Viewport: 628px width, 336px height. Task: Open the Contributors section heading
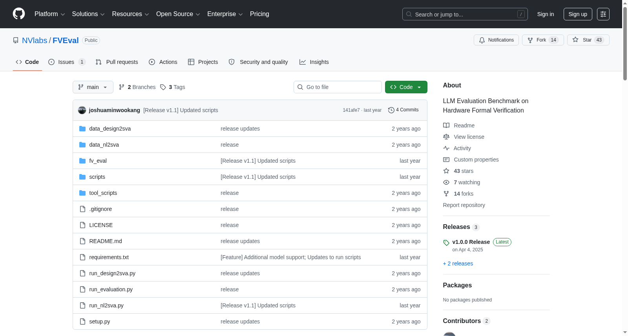click(462, 321)
